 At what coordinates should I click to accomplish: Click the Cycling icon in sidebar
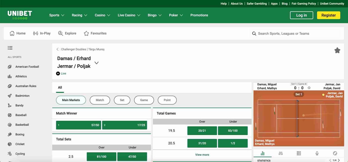coord(10,154)
